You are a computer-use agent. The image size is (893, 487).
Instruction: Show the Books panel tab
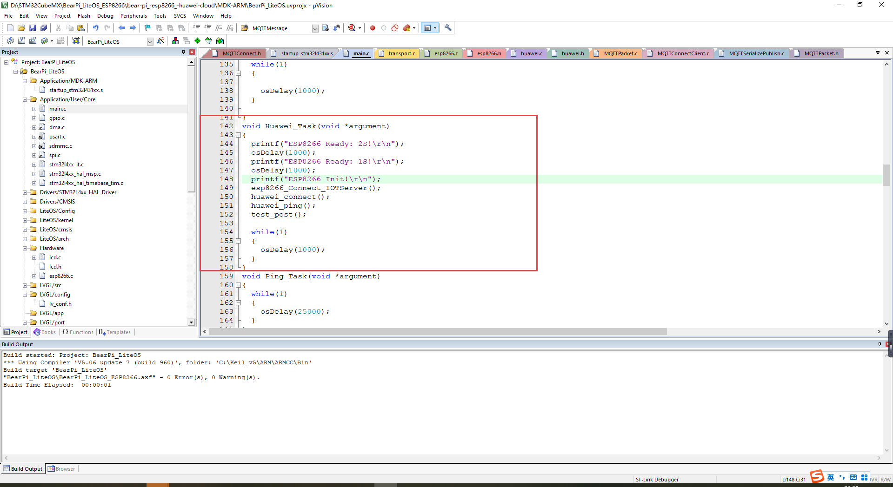point(45,332)
